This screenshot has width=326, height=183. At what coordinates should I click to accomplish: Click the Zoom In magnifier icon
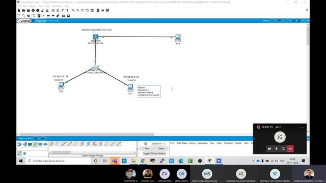click(73, 10)
